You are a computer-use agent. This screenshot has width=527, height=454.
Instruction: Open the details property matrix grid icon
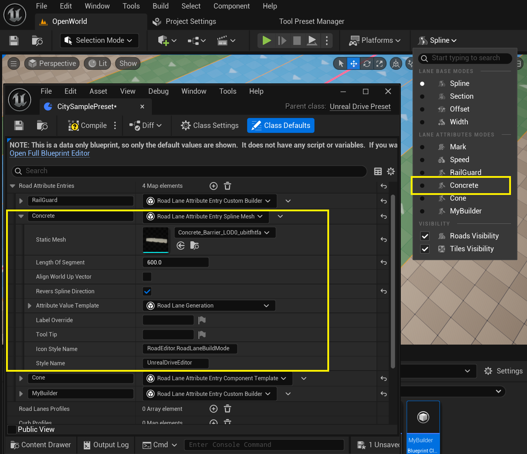(x=378, y=171)
